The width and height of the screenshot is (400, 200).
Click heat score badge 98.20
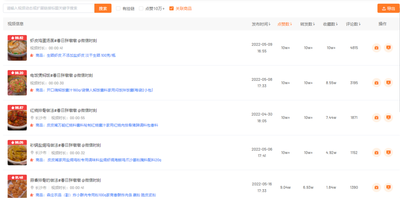tap(17, 73)
